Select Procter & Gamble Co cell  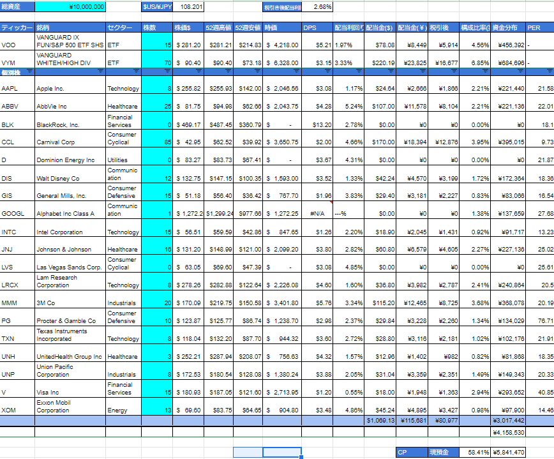70,317
